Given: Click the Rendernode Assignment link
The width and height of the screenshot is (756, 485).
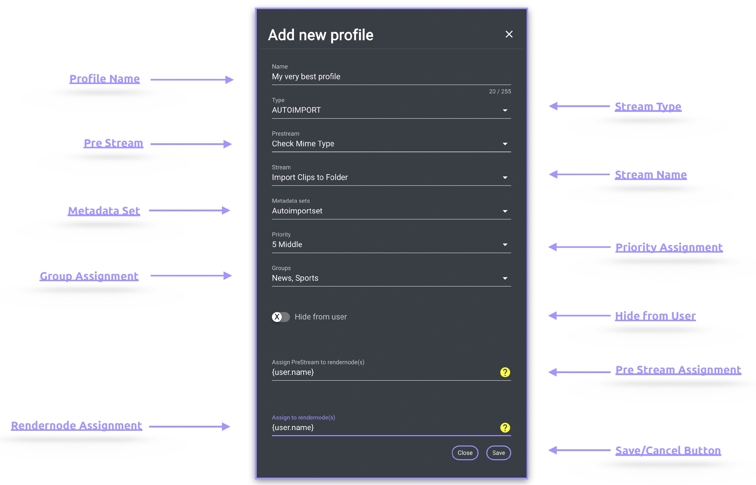Looking at the screenshot, I should point(76,426).
